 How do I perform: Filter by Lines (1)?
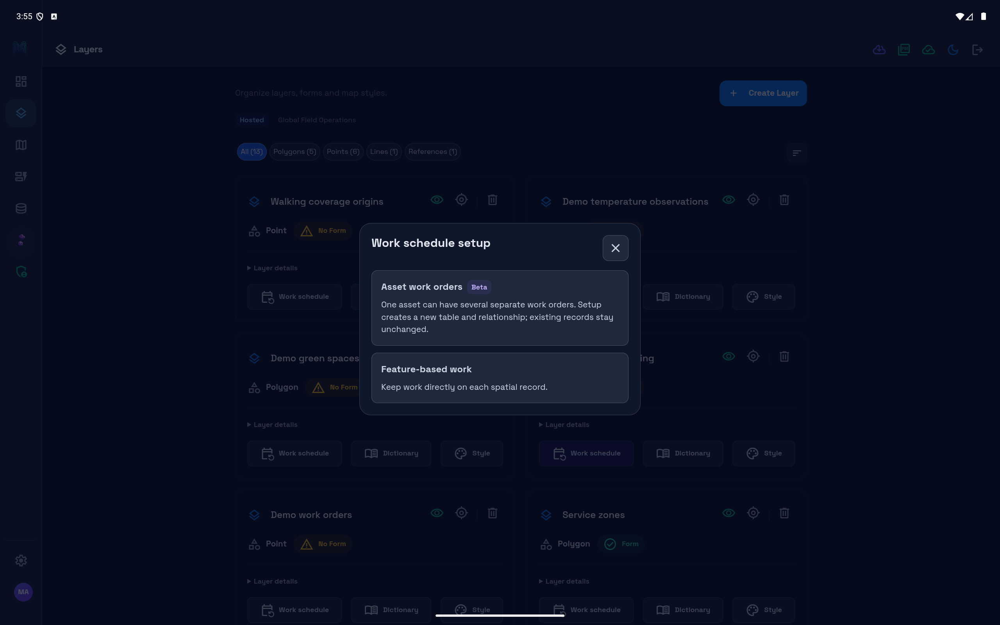384,152
